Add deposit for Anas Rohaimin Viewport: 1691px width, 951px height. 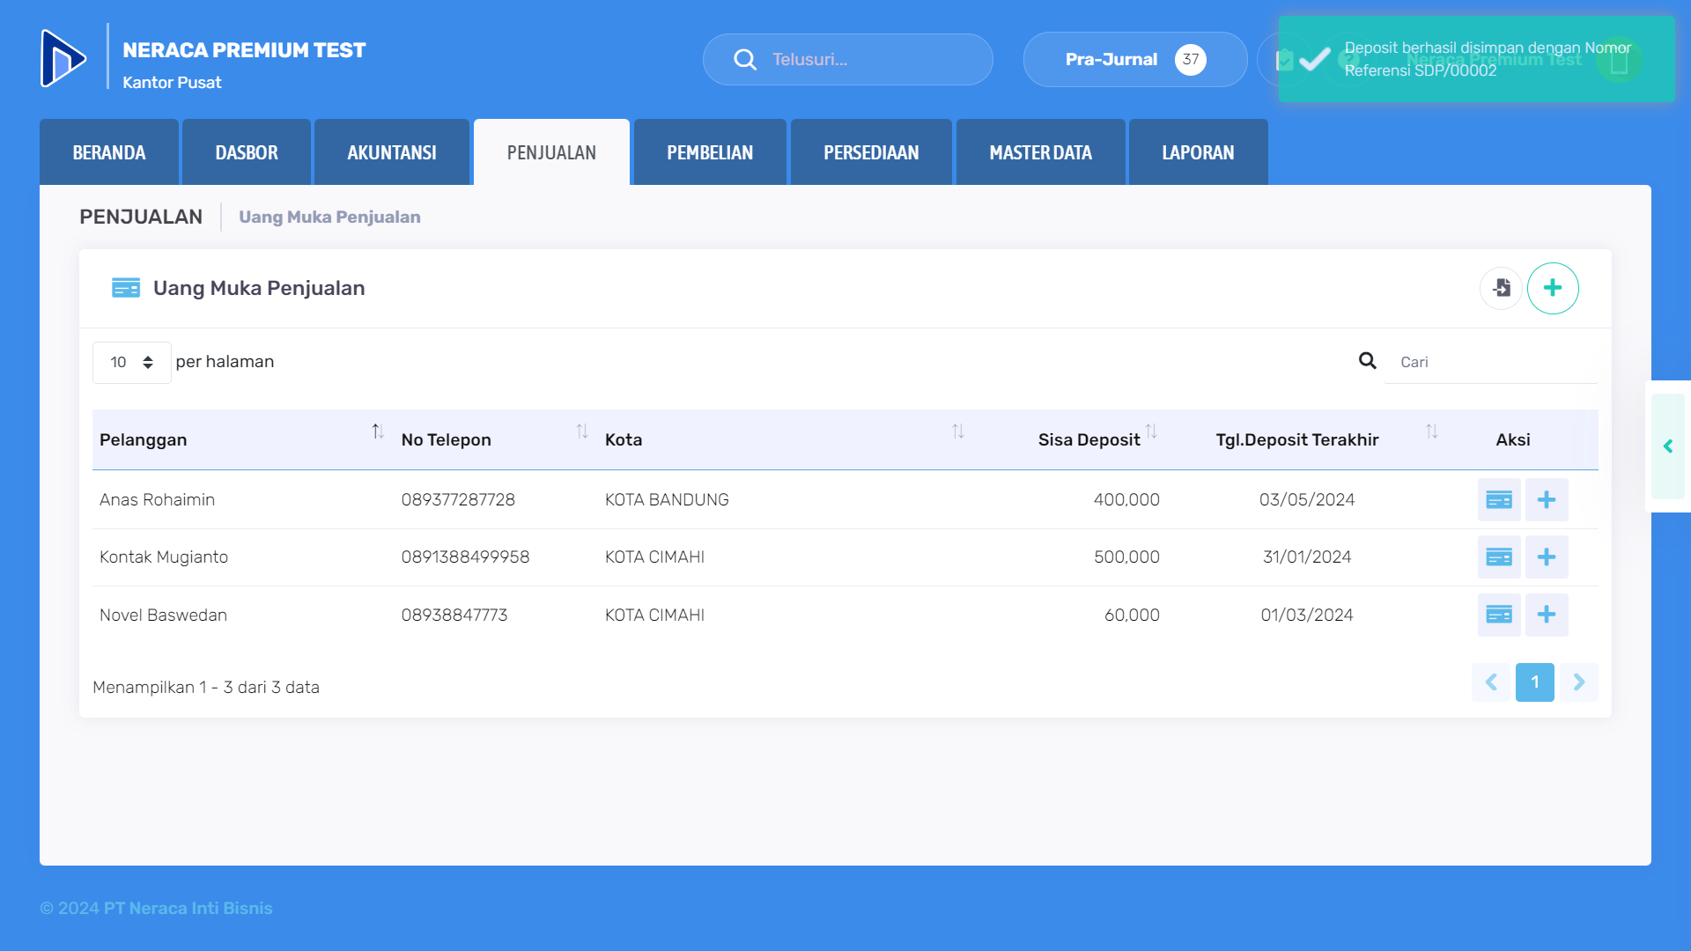pos(1547,500)
